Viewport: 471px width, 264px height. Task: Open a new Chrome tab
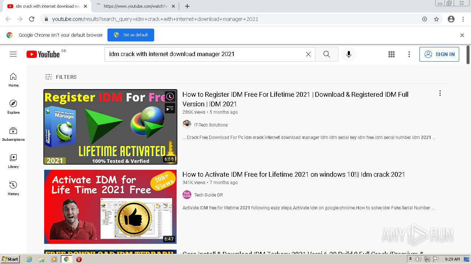187,6
